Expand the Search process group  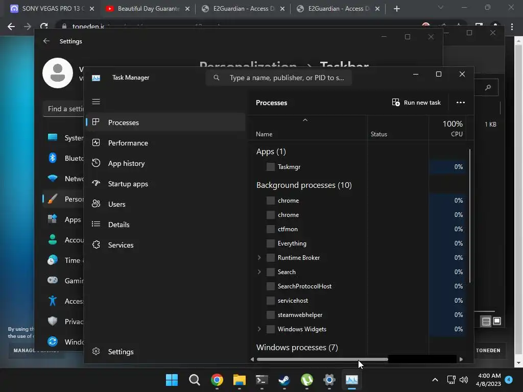(x=259, y=272)
